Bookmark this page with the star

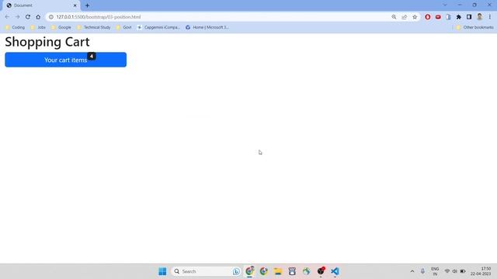click(415, 17)
